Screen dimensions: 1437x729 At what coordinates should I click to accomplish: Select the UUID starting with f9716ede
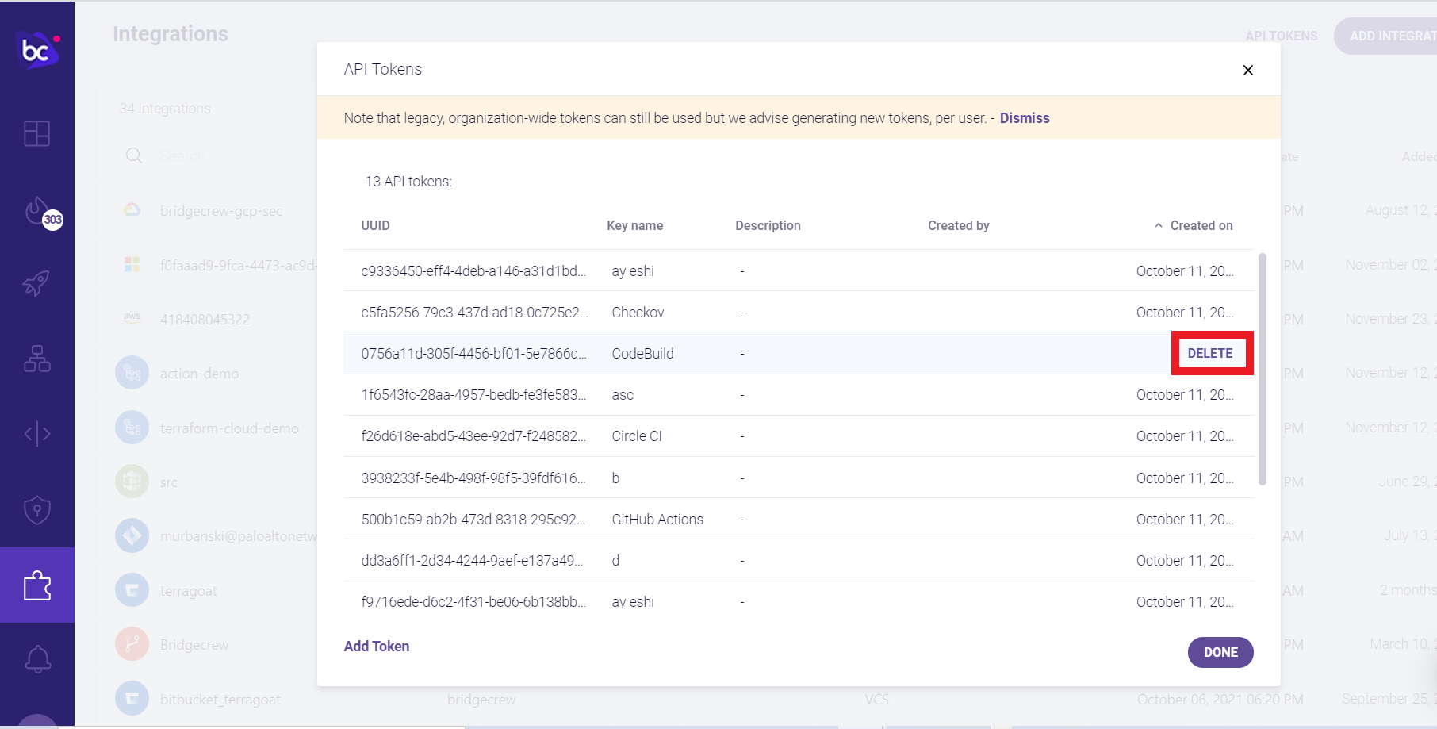(x=473, y=602)
